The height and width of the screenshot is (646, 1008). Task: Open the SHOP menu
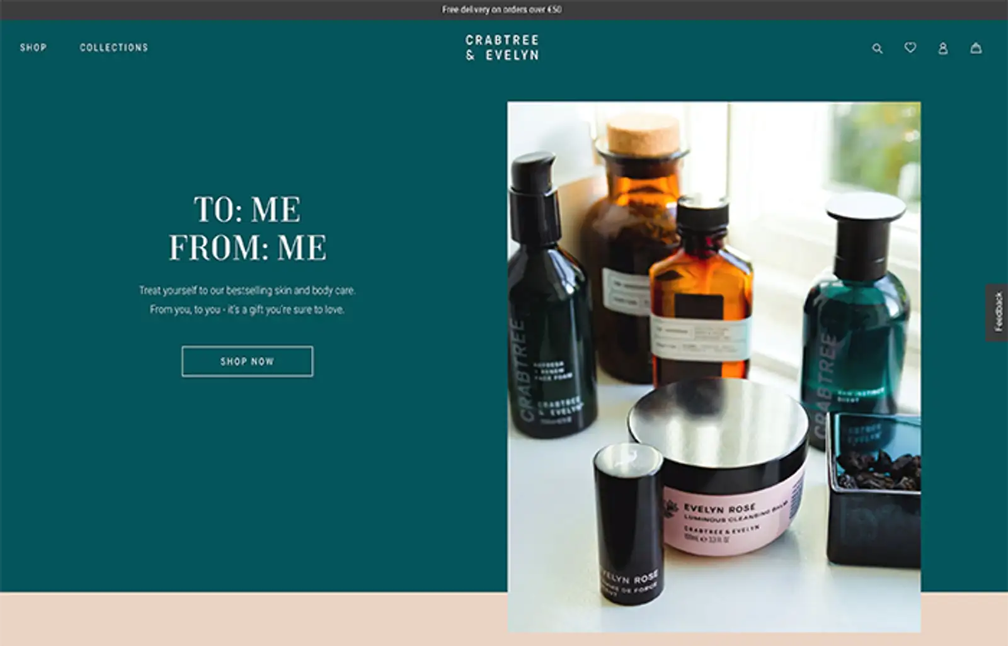(x=33, y=47)
